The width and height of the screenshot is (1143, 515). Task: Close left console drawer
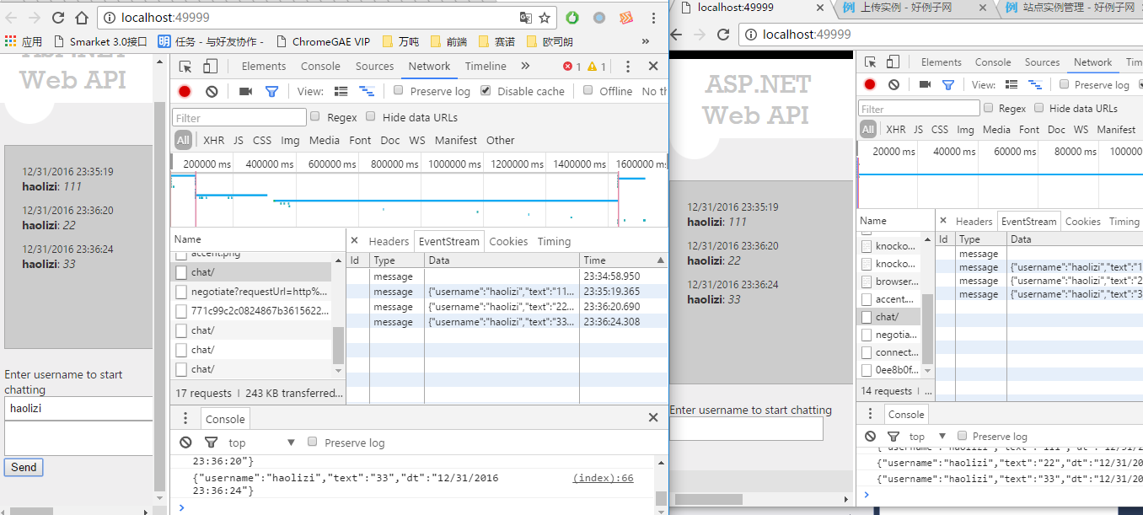[653, 417]
